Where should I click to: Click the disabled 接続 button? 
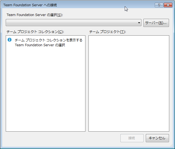point(132,138)
